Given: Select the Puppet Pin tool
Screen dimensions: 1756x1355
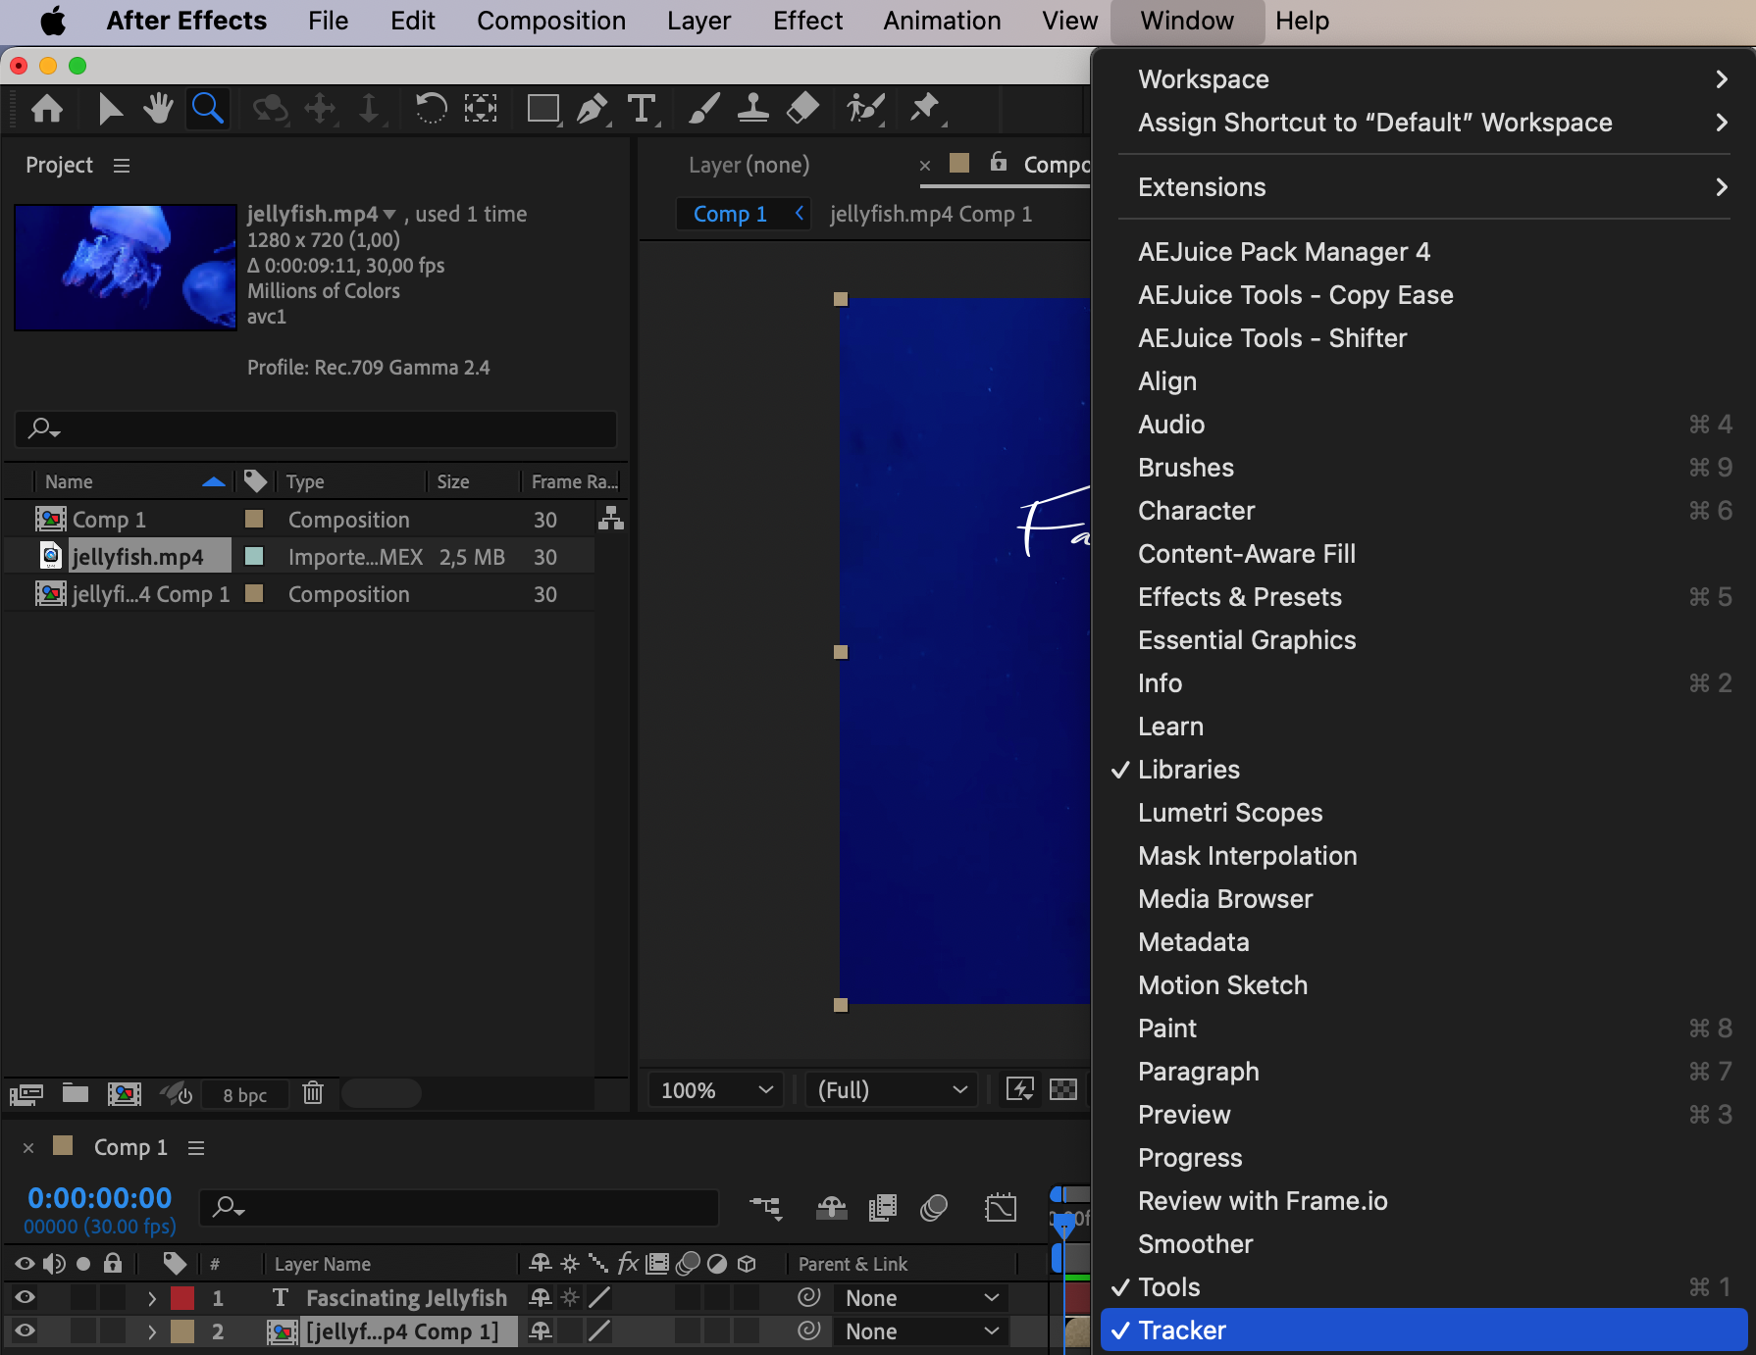Looking at the screenshot, I should point(925,109).
